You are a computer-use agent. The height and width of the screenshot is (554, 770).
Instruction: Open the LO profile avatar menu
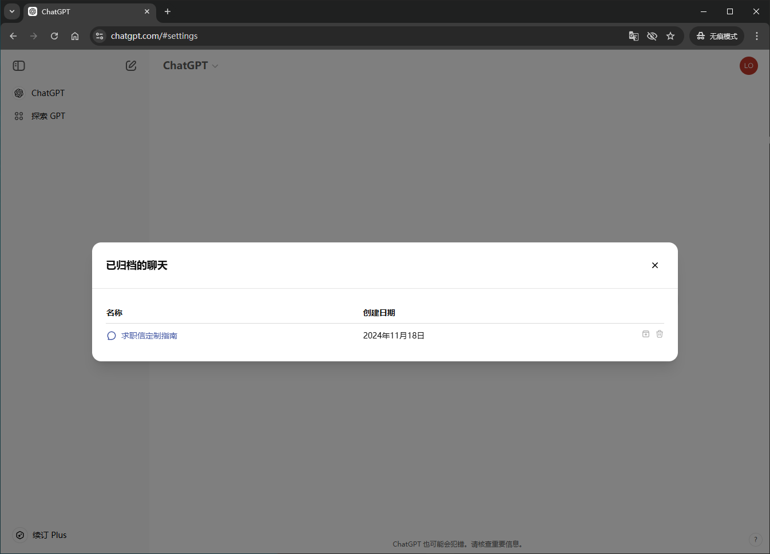(748, 66)
